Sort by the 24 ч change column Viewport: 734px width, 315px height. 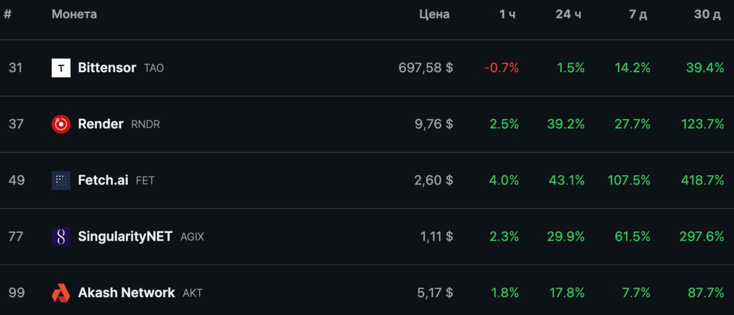click(568, 14)
